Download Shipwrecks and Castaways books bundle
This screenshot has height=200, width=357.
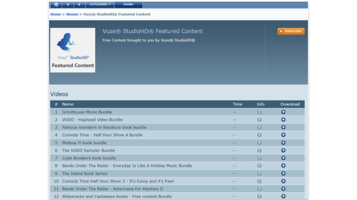pyautogui.click(x=283, y=196)
